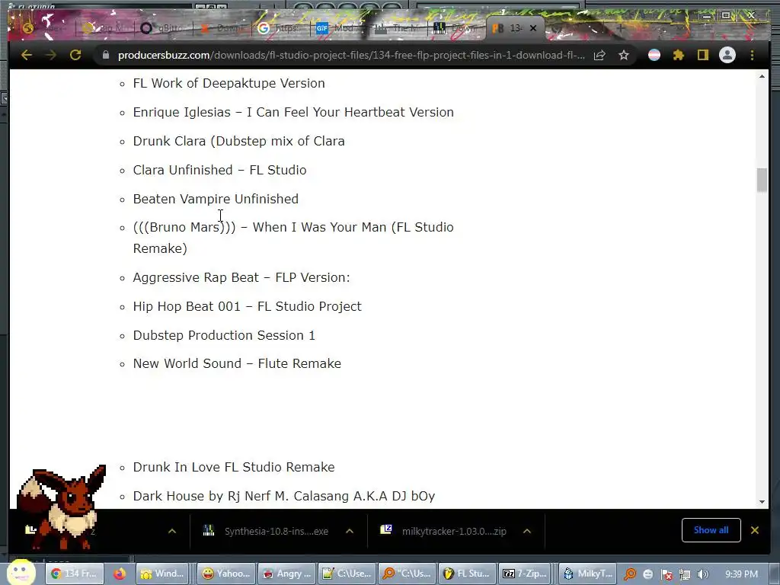Click the address bar URL field
Viewport: 780px width, 585px height.
(351, 55)
